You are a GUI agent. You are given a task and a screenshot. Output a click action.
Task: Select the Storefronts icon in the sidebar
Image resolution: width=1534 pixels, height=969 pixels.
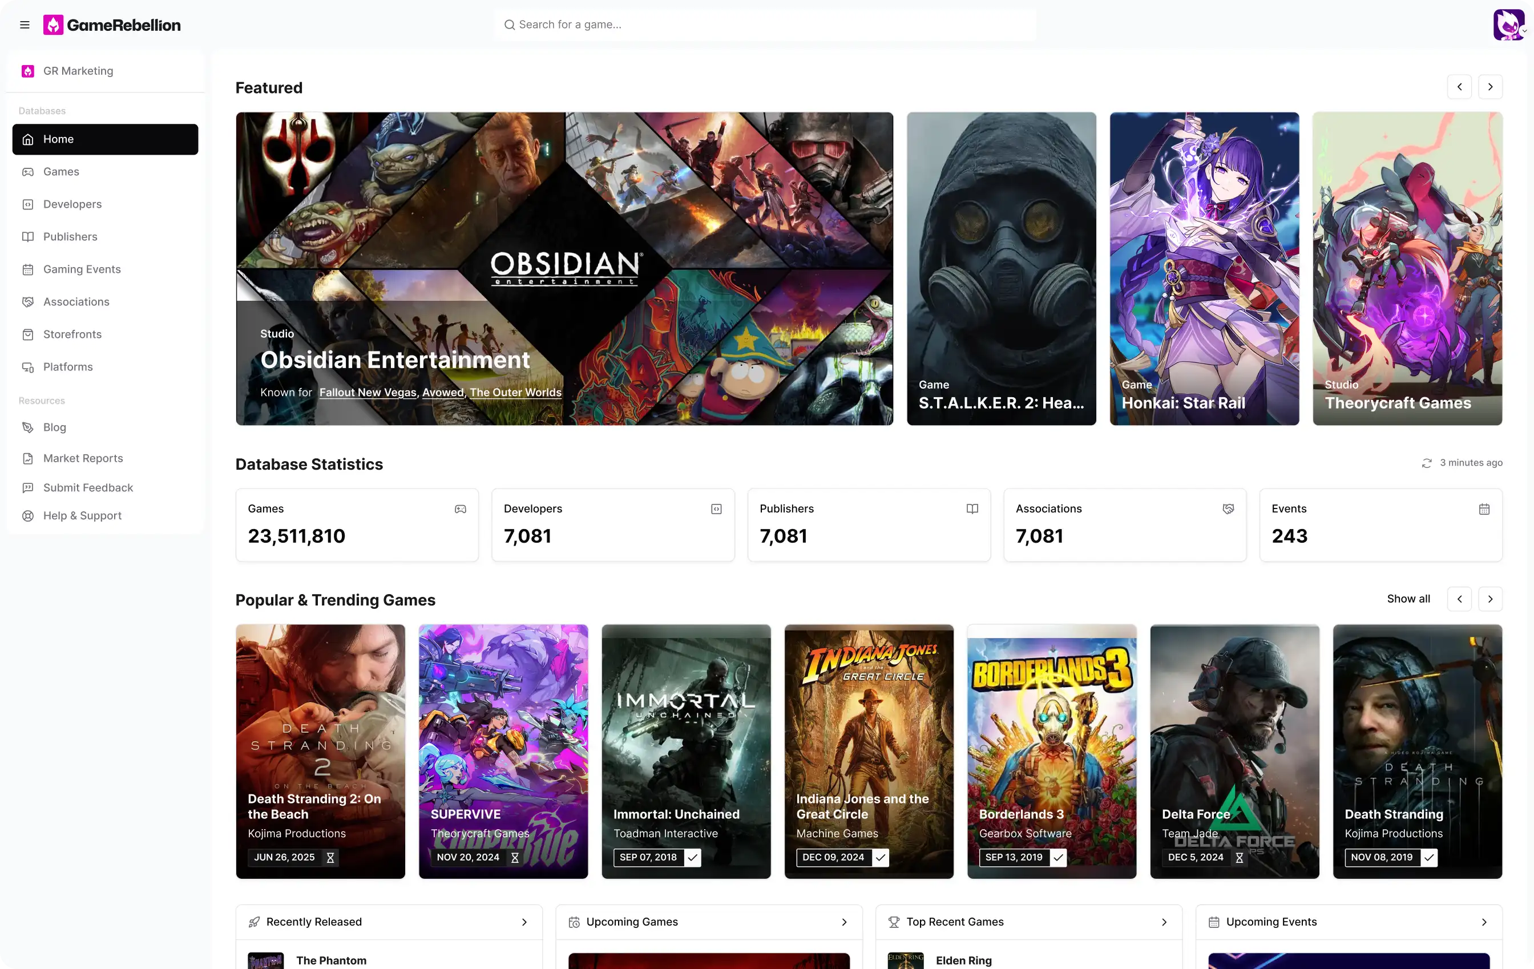point(28,334)
